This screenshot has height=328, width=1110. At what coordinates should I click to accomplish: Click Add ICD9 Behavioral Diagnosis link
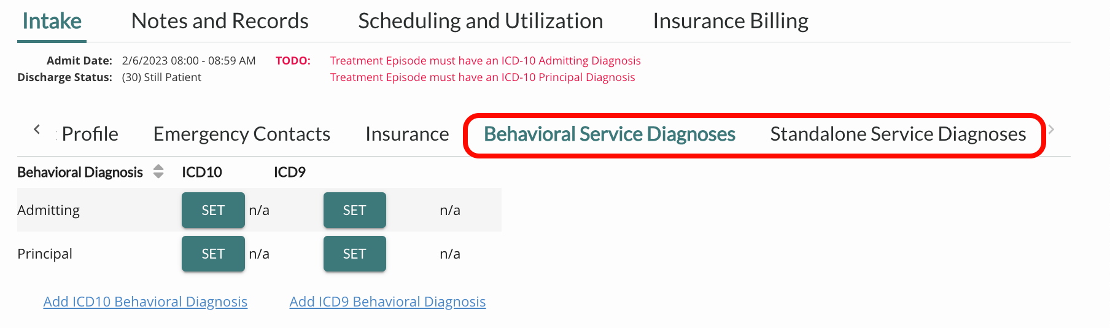click(387, 302)
